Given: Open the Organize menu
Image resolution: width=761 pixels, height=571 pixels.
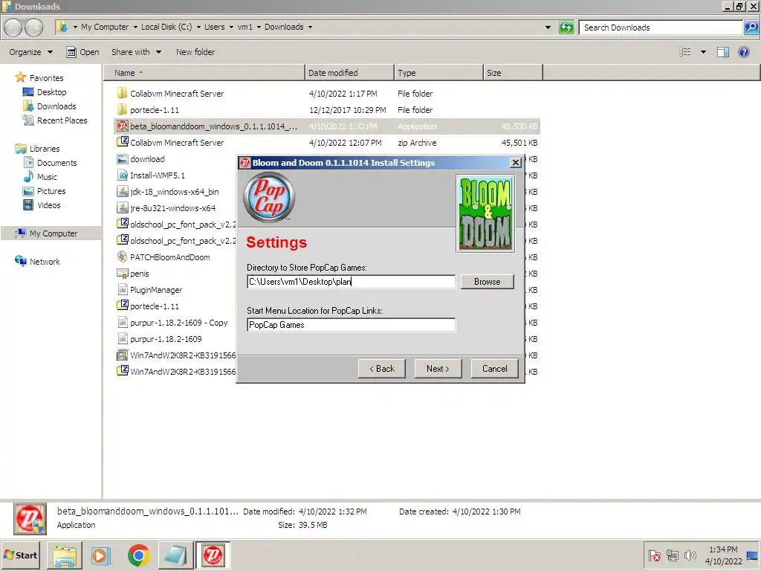Looking at the screenshot, I should point(30,52).
